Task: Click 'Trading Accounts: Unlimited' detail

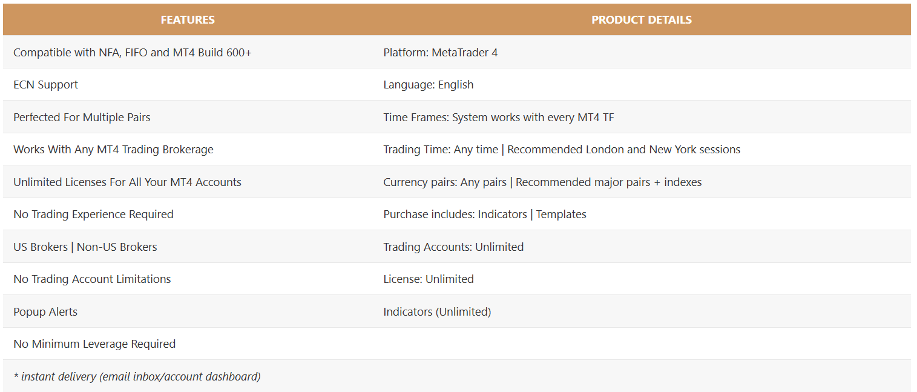Action: [x=453, y=247]
